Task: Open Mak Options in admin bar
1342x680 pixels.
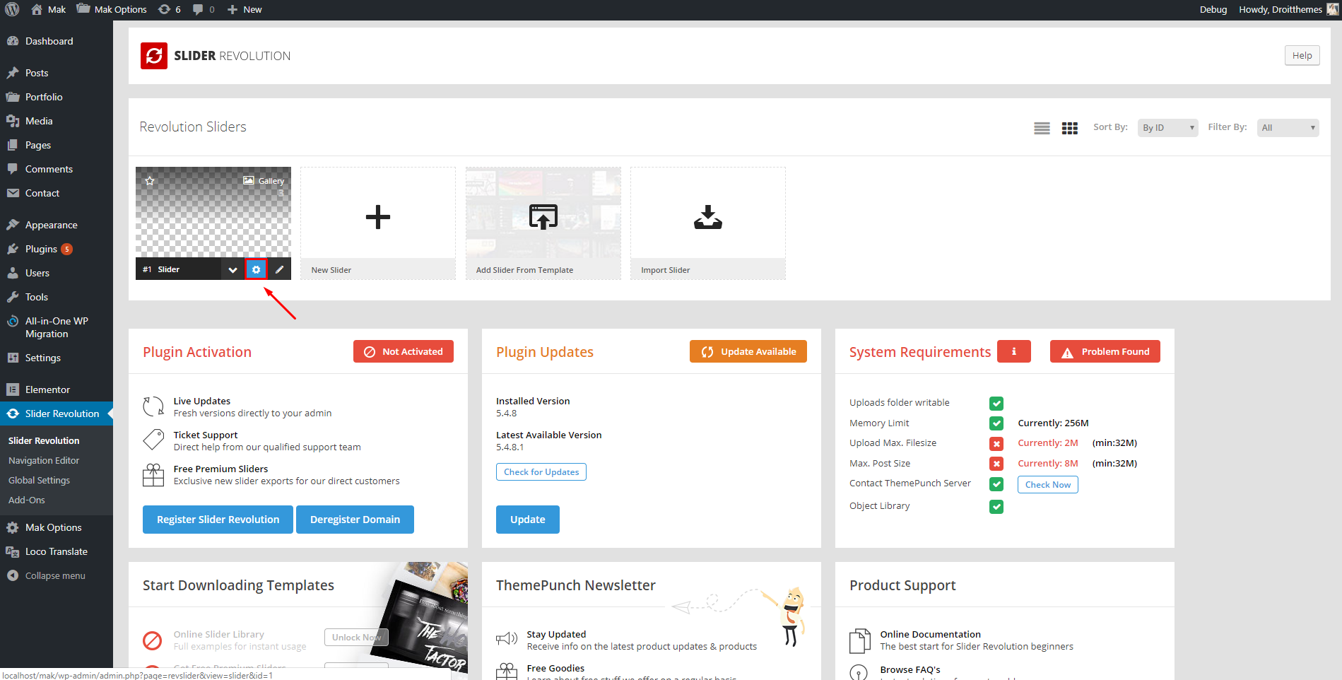Action: 112,9
